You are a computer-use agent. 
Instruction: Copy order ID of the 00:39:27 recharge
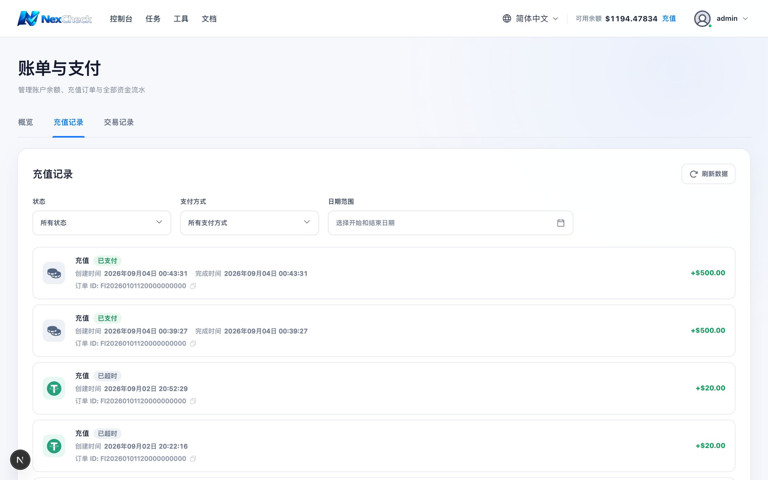click(193, 343)
